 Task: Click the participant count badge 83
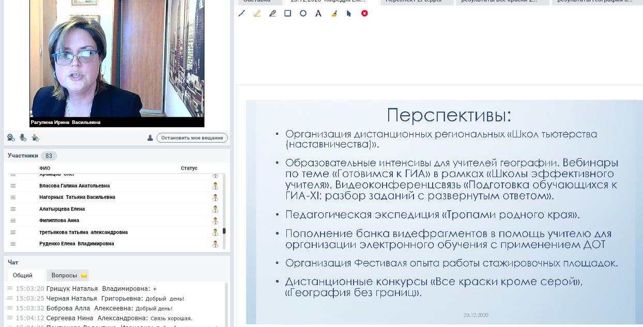(x=49, y=156)
